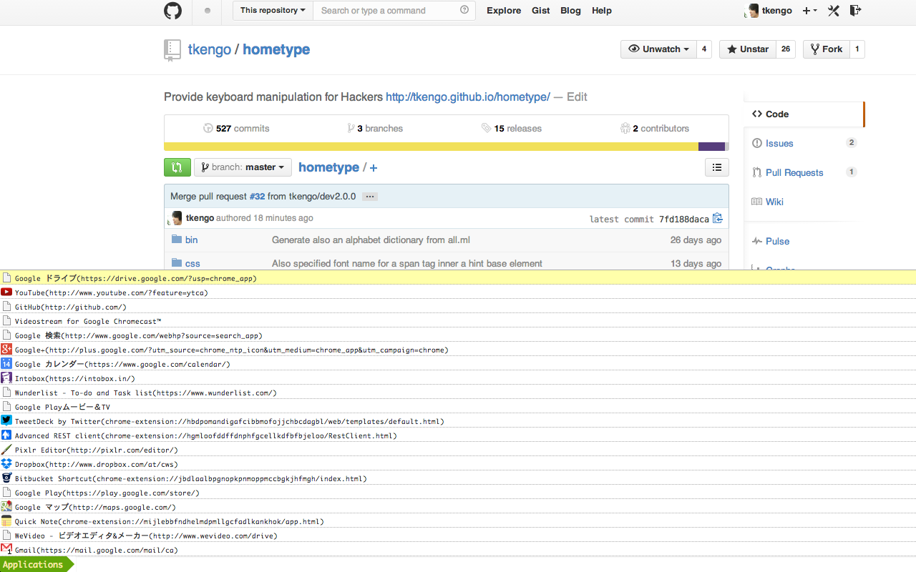Open the tkengo owner link
Viewport: 916px width, 572px height.
click(210, 49)
